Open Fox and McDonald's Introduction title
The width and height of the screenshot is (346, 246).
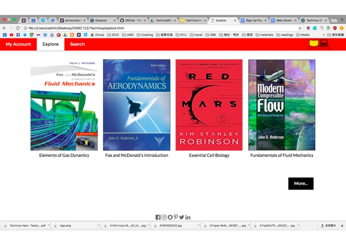pos(136,155)
